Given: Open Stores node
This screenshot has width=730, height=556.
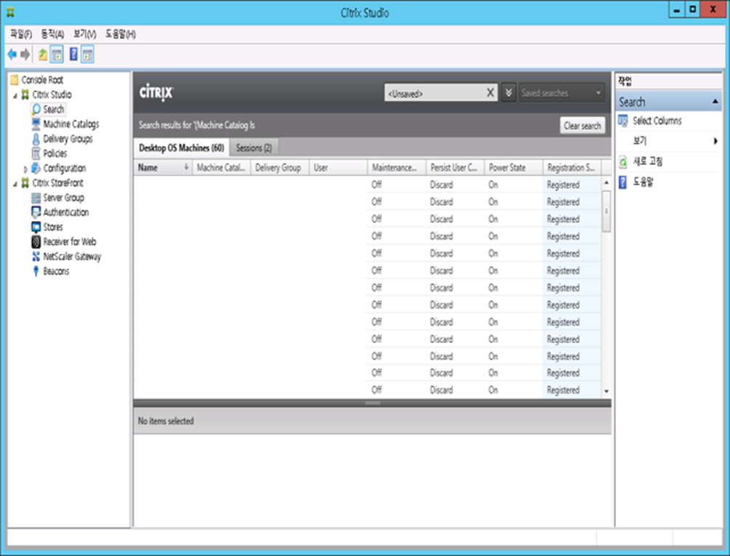Looking at the screenshot, I should [52, 227].
